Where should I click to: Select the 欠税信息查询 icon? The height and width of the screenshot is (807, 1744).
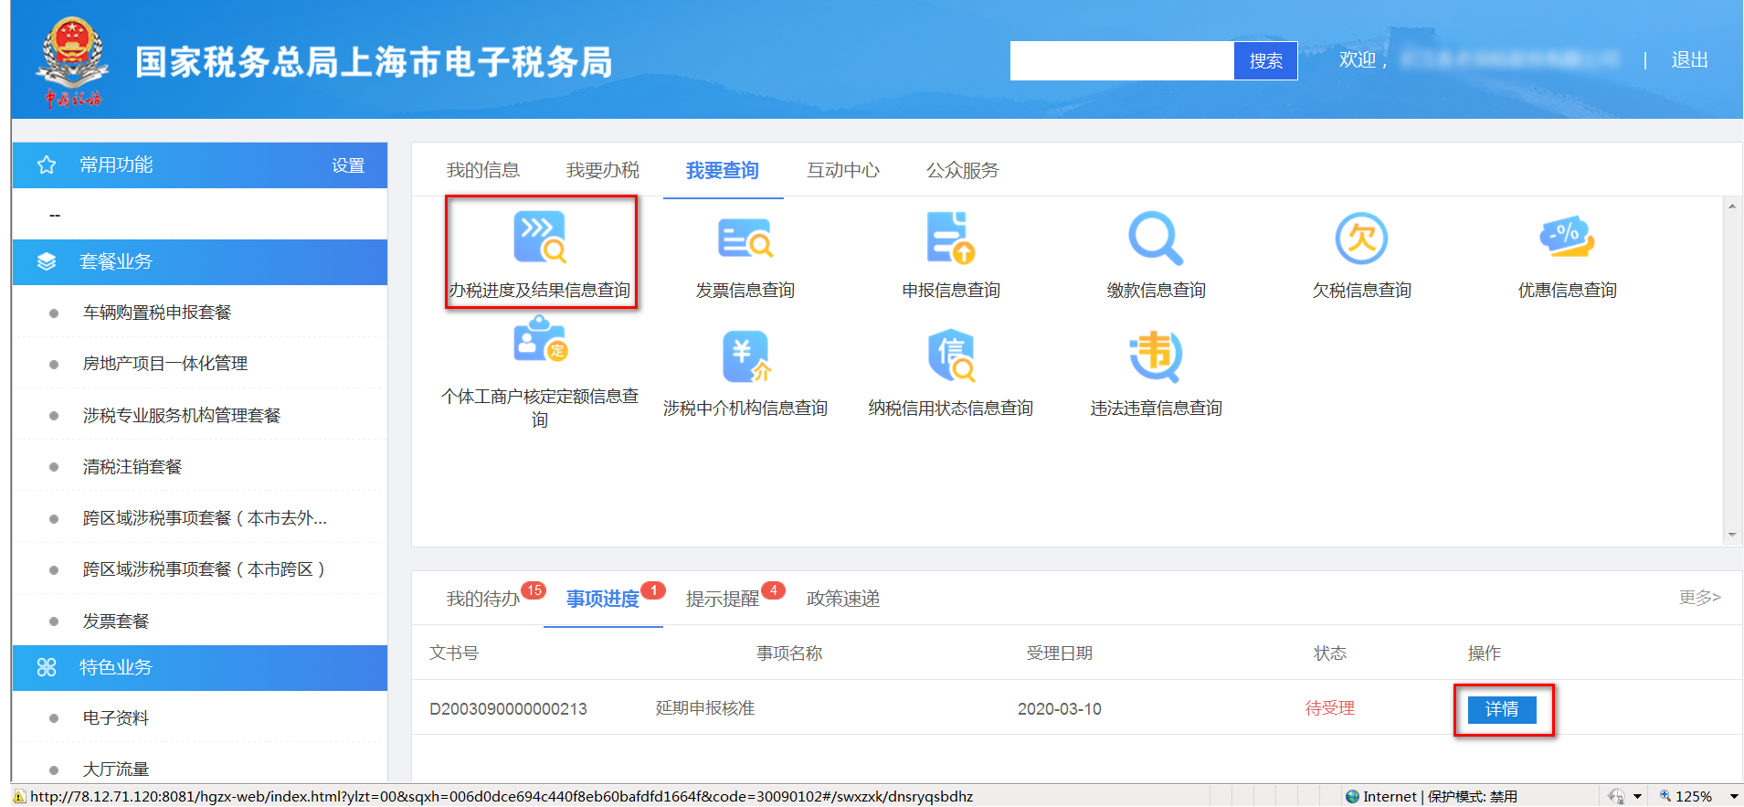pos(1361,239)
